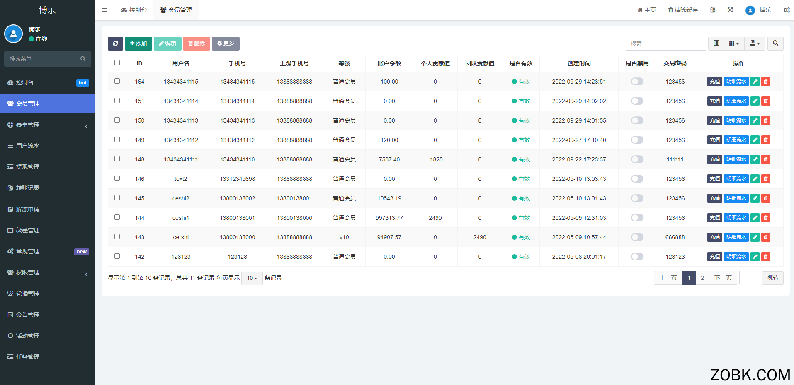
Task: Open the column visibility grid dropdown
Action: pos(734,43)
